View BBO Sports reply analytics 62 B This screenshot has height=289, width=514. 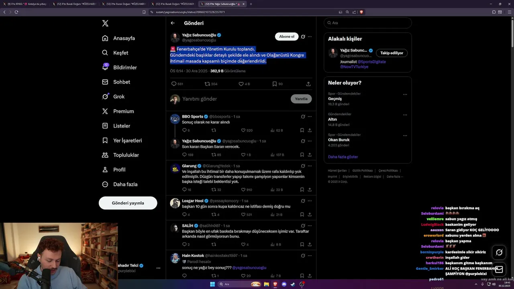click(x=277, y=130)
